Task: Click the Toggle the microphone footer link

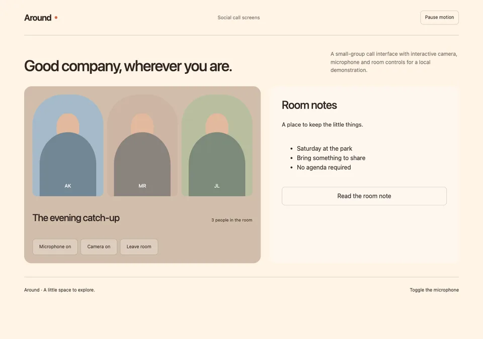Action: (434, 290)
